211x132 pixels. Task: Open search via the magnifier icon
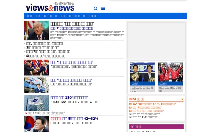(96, 8)
